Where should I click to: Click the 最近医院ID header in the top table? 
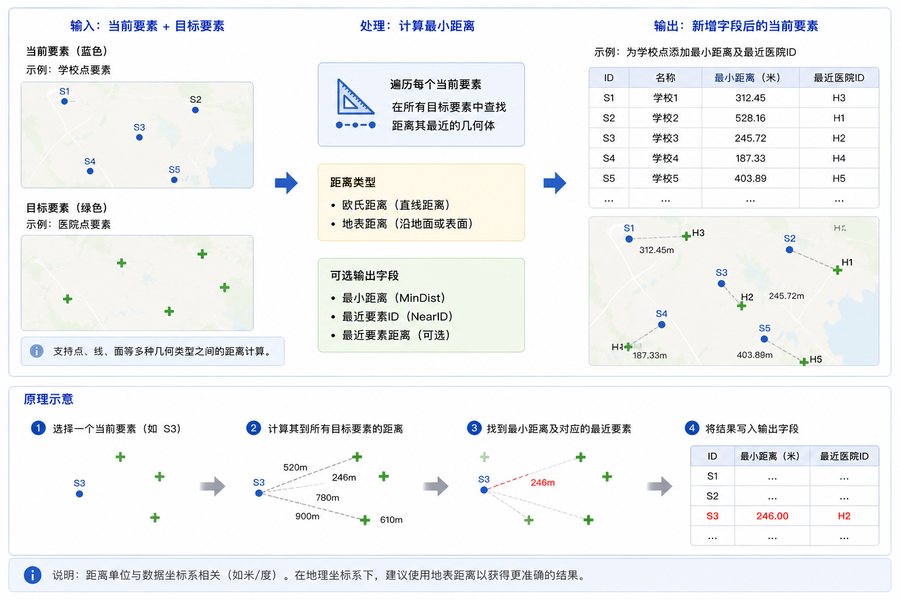click(x=838, y=78)
